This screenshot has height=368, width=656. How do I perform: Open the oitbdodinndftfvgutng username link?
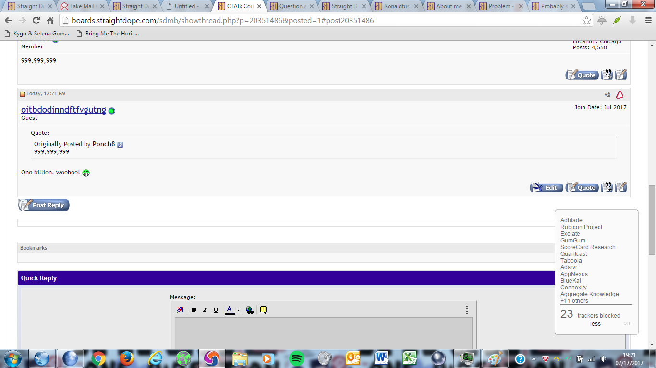point(63,110)
